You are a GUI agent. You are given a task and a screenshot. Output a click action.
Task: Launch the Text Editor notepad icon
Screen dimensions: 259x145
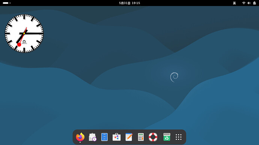129,137
